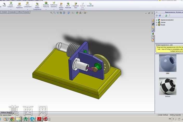Insert a Bill of Materials
This screenshot has height=122, width=183.
[x=68, y=5]
